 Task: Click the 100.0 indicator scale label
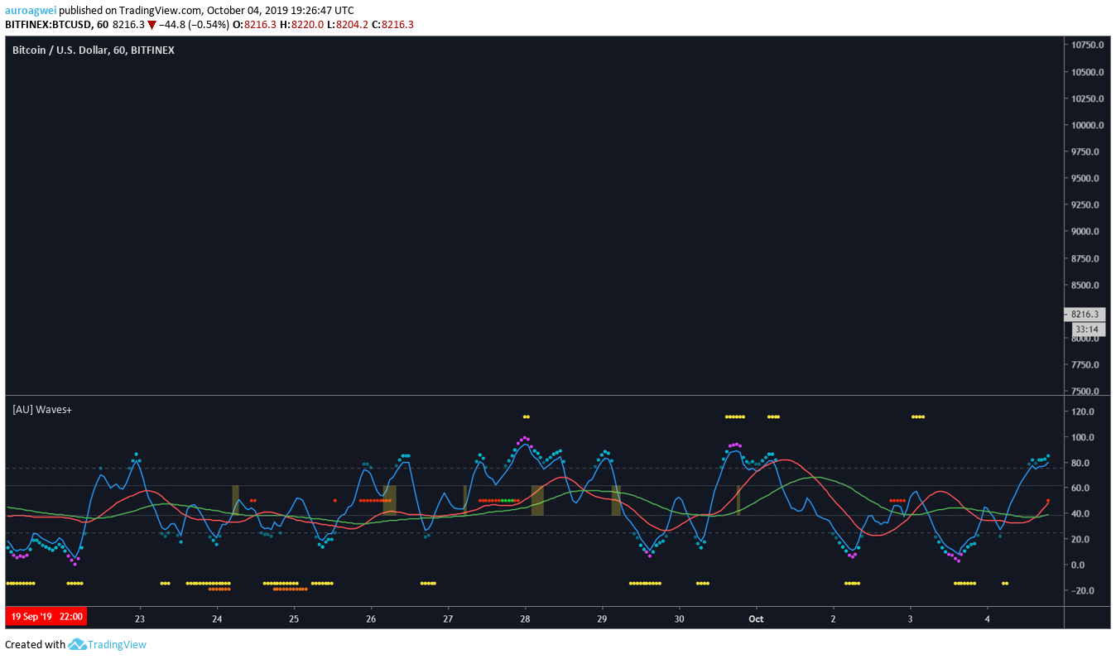click(1083, 437)
